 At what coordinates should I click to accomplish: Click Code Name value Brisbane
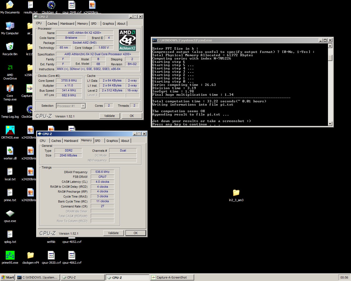[71, 38]
